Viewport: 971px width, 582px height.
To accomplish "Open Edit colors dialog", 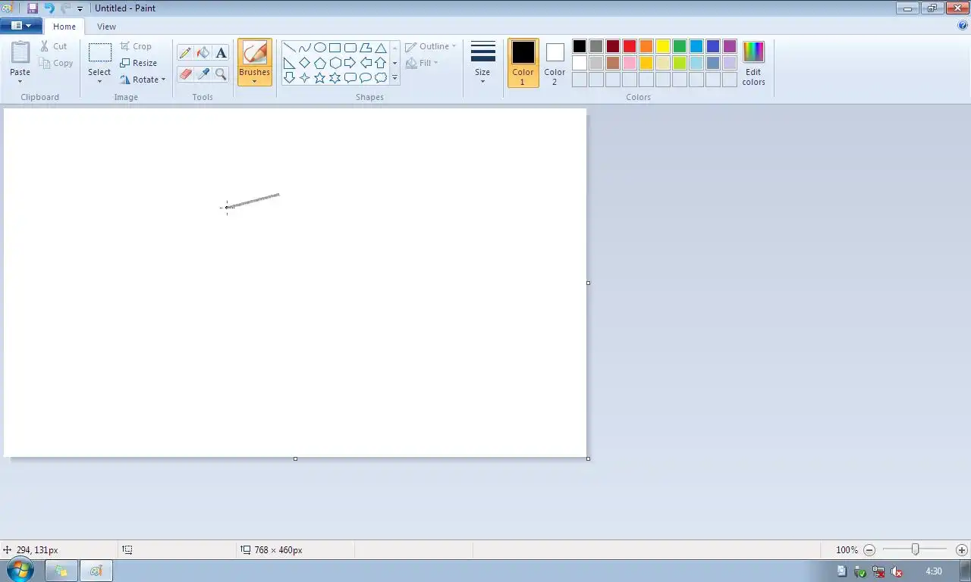I will pos(753,64).
